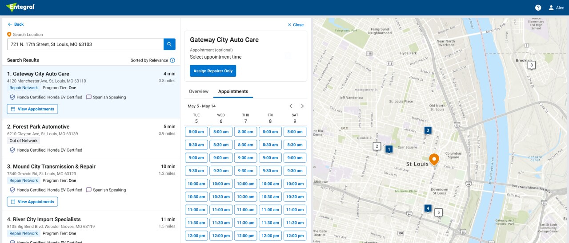Click Mound City Spanish Speaking chat icon

click(89, 190)
